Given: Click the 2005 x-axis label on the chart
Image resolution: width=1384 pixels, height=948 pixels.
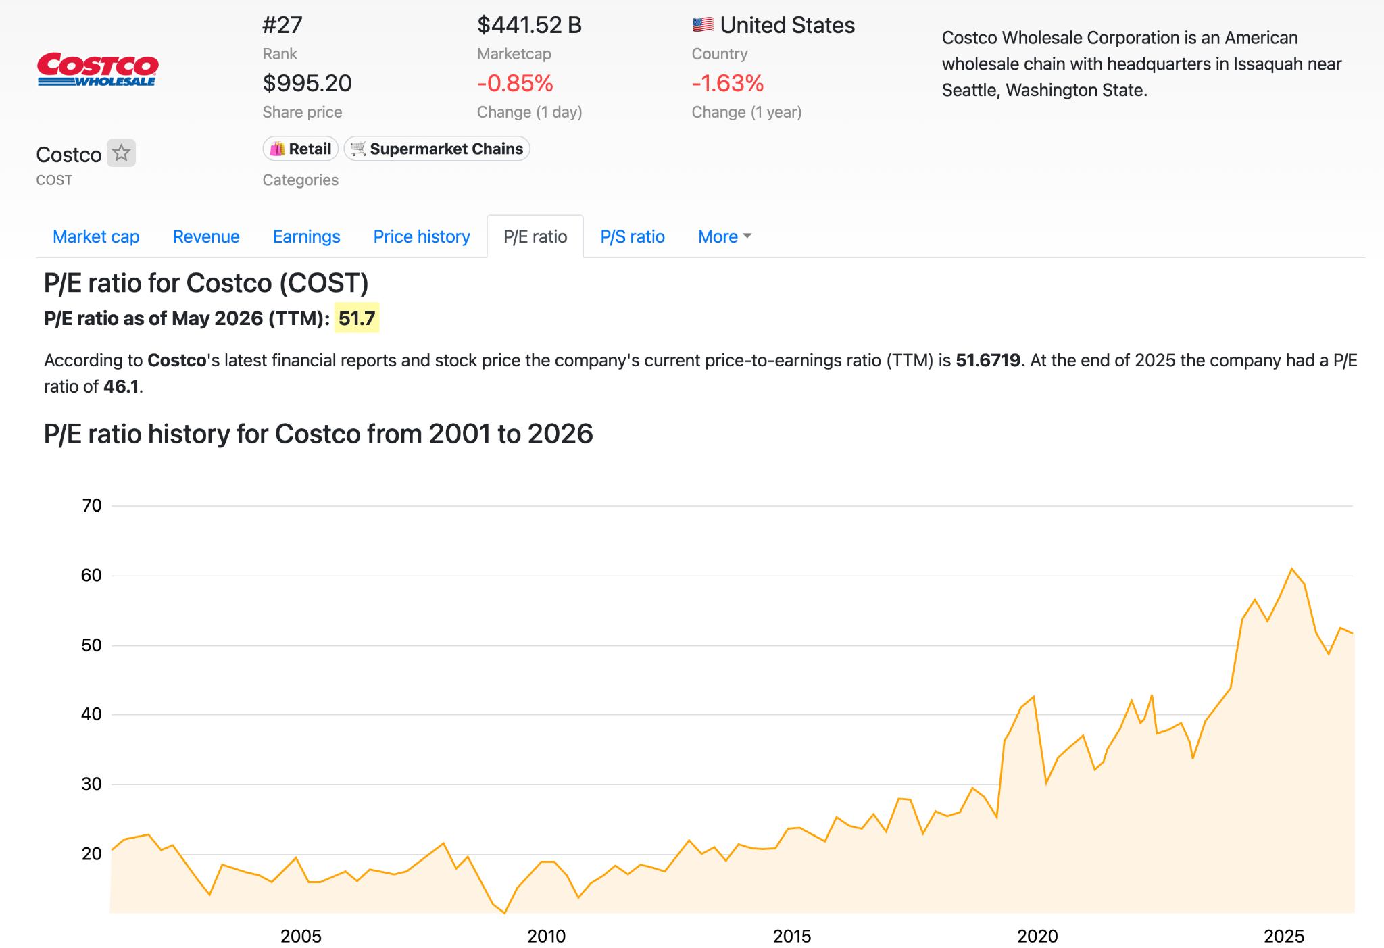Looking at the screenshot, I should (301, 936).
